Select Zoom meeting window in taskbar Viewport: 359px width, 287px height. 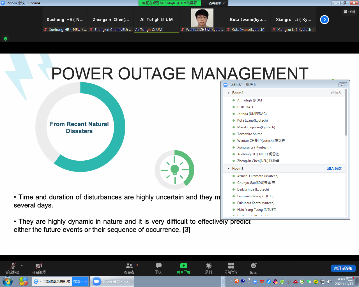[112, 281]
